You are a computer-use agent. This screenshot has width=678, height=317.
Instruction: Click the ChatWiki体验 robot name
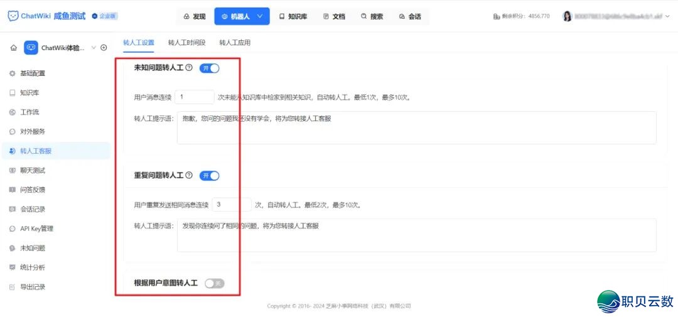pyautogui.click(x=63, y=48)
